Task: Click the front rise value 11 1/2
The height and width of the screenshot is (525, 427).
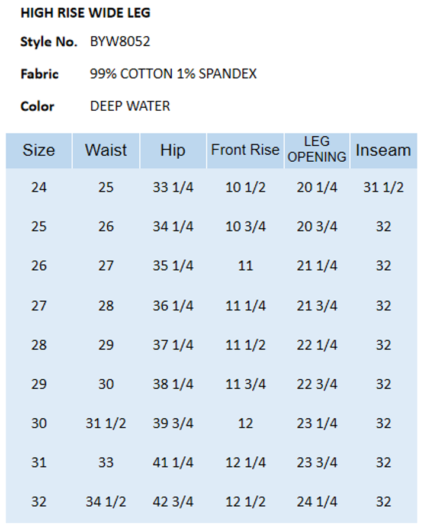Action: pyautogui.click(x=245, y=345)
